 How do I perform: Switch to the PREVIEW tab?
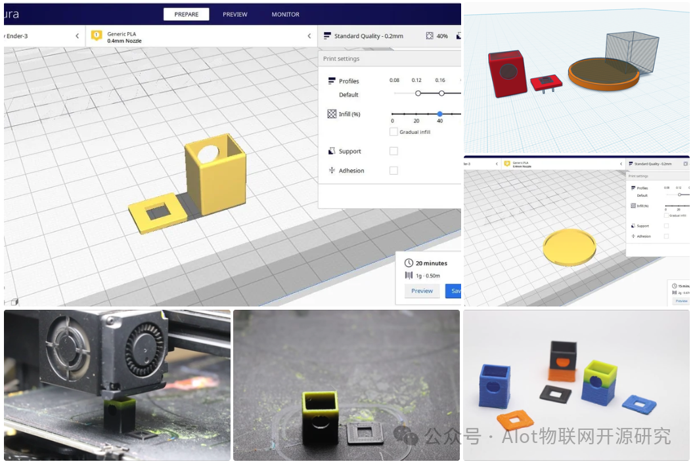point(235,14)
